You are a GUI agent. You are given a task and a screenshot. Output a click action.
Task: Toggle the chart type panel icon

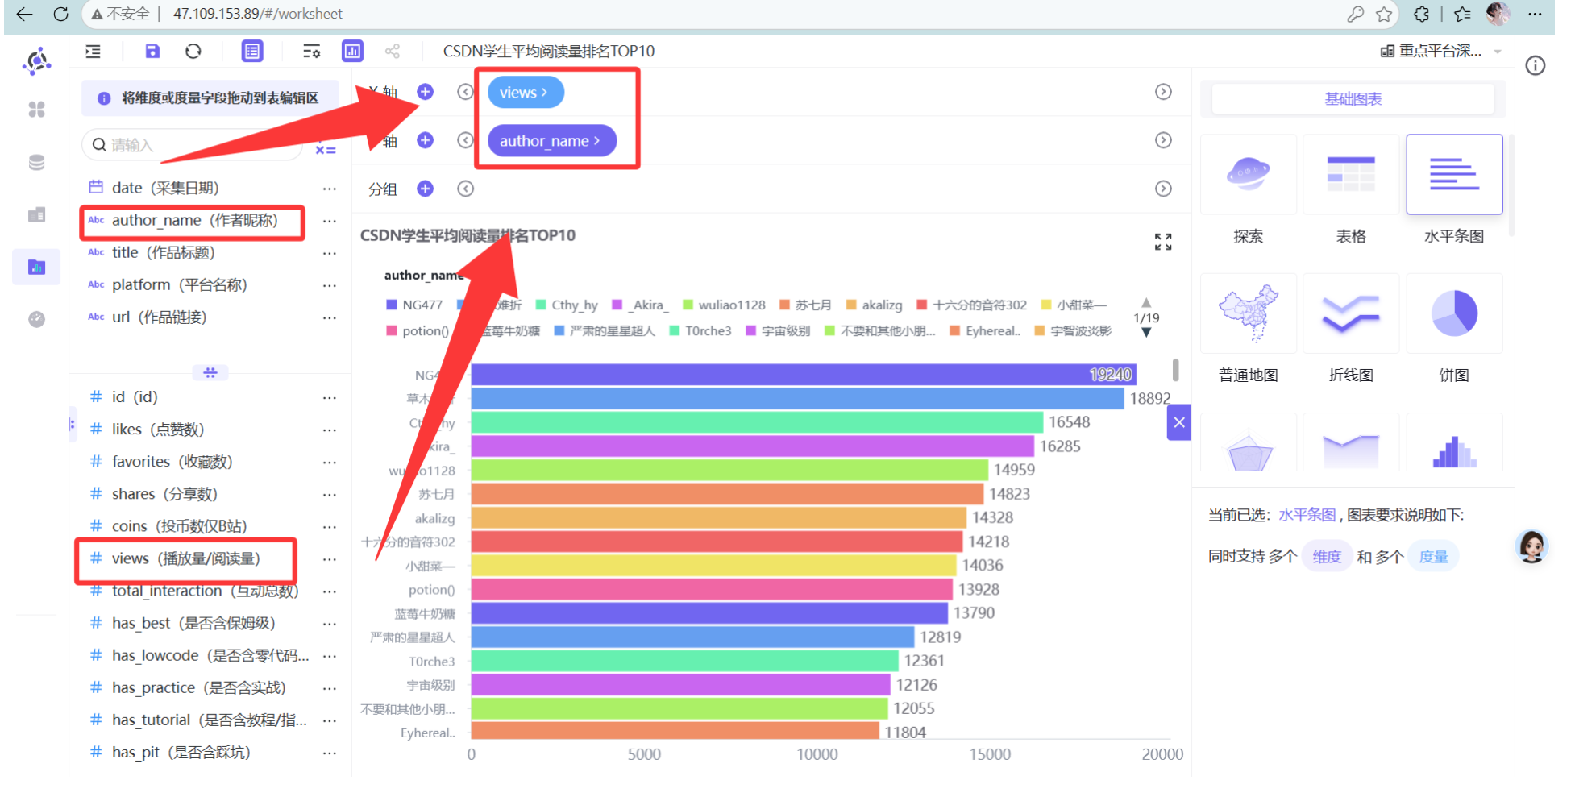click(x=352, y=52)
